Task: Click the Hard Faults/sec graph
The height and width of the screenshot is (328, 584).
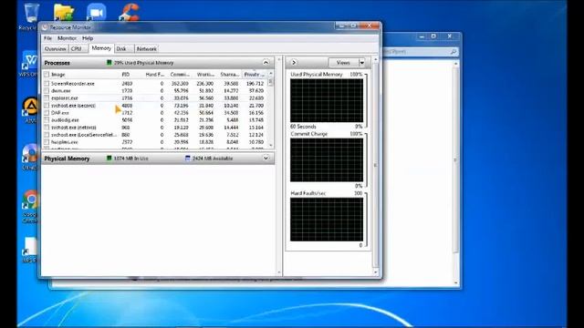Action: point(327,219)
